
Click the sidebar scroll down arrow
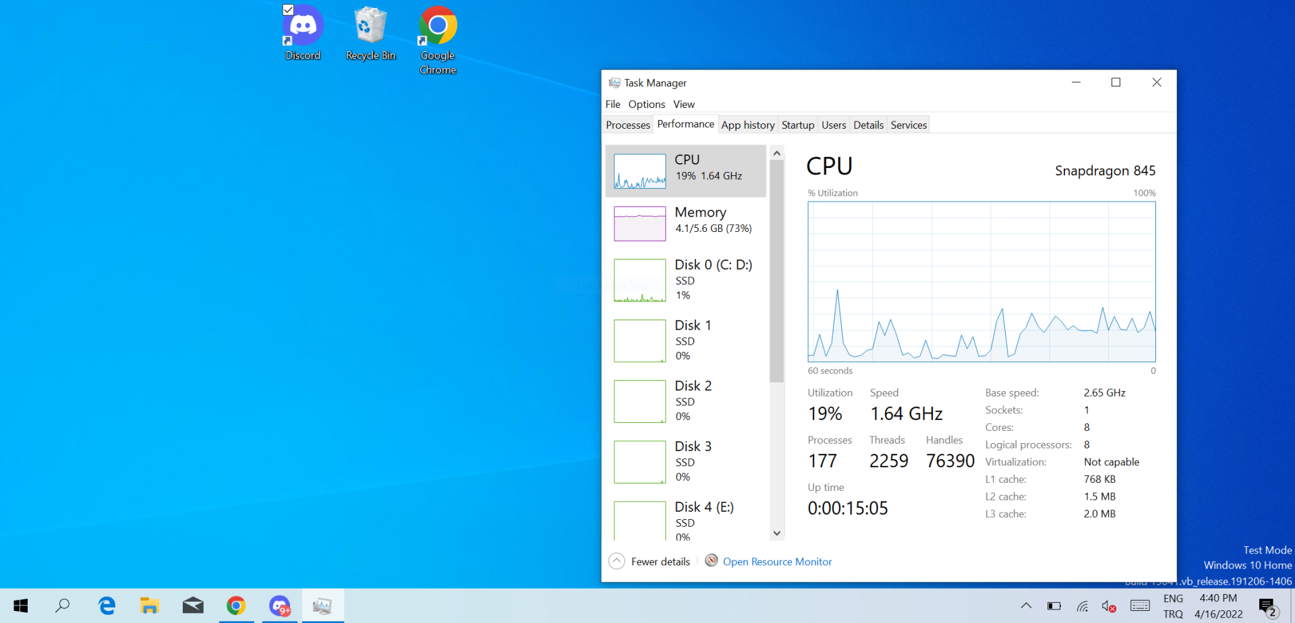777,533
